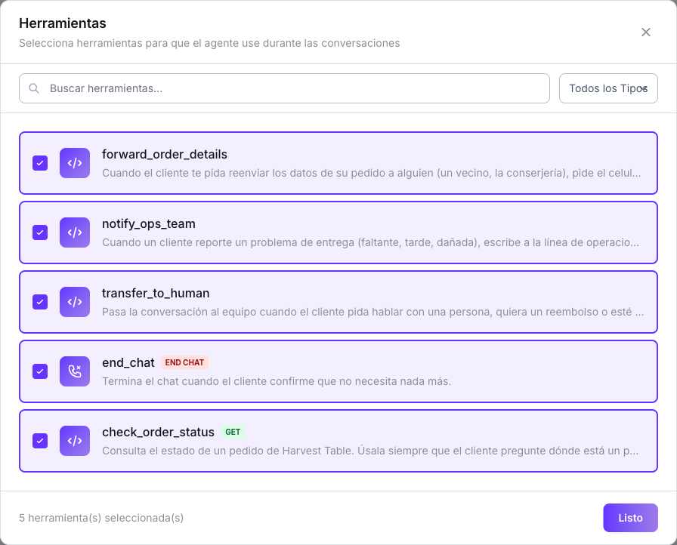Uncheck the transfer_to_human checkbox

40,302
